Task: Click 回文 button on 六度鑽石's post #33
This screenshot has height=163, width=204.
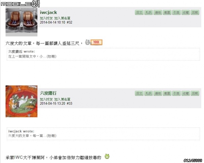Action: 139,93
